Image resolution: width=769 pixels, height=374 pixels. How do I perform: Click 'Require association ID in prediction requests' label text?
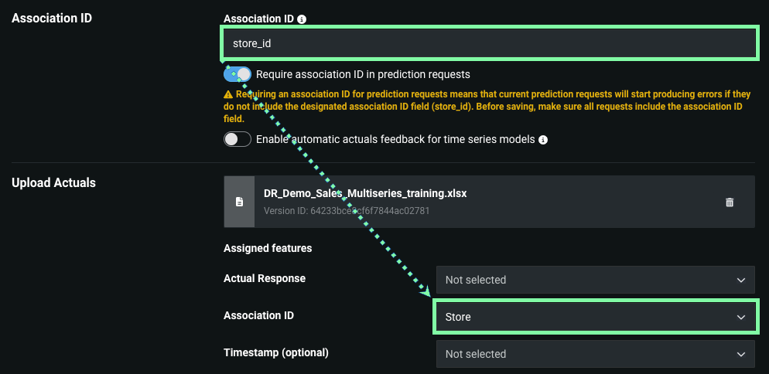[363, 74]
